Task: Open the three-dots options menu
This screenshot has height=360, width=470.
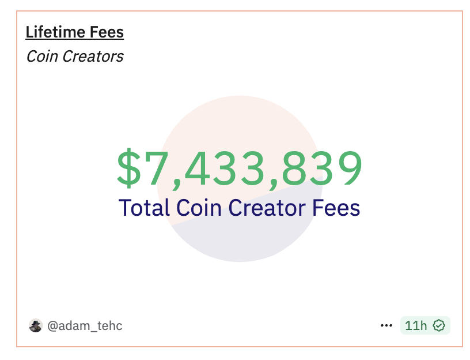Action: (x=386, y=325)
